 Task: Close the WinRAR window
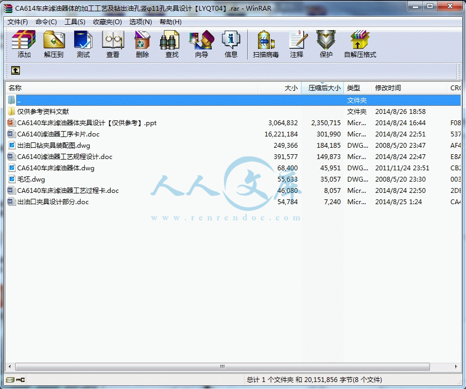pyautogui.click(x=450, y=6)
